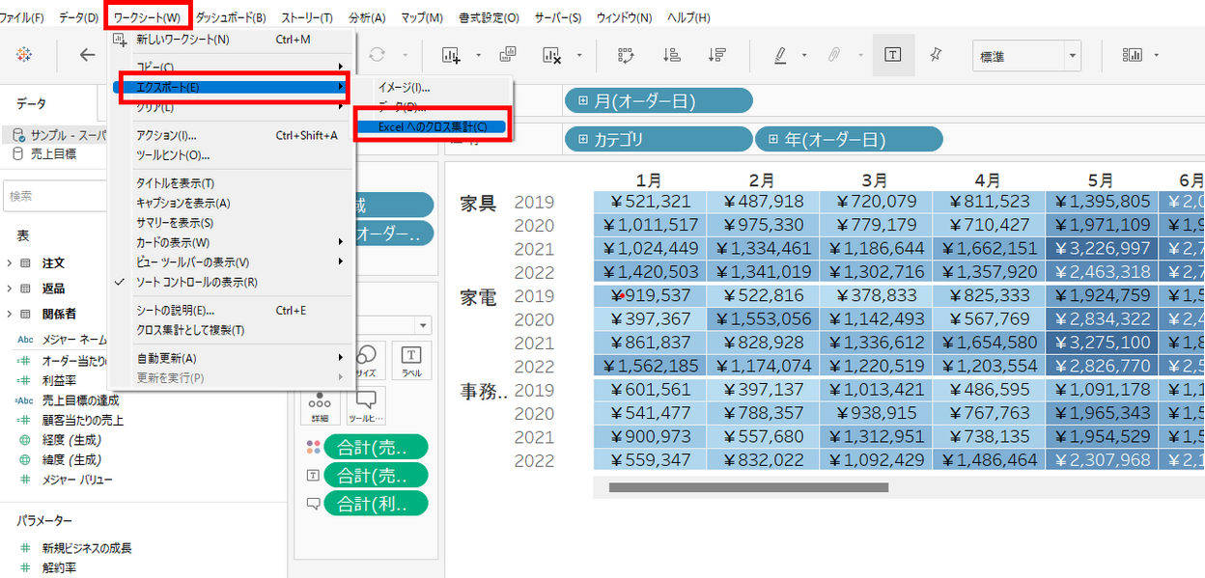The image size is (1205, 578).
Task: Toggle the show mark labels T button
Action: pos(893,55)
